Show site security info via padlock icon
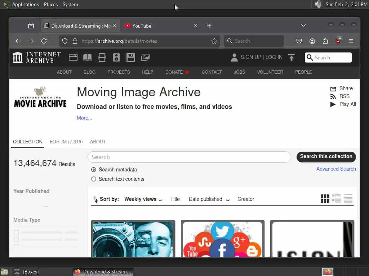This screenshot has width=369, height=276. pyautogui.click(x=75, y=41)
